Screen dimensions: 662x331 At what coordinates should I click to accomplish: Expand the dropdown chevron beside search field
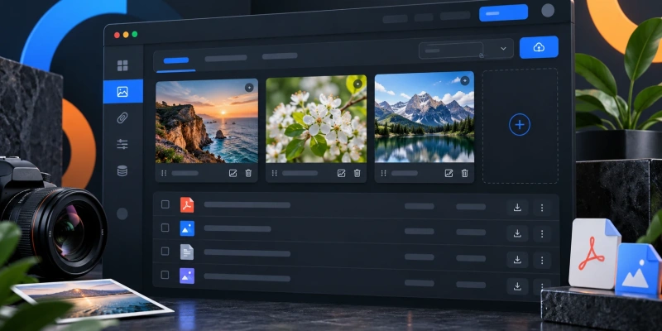(503, 49)
